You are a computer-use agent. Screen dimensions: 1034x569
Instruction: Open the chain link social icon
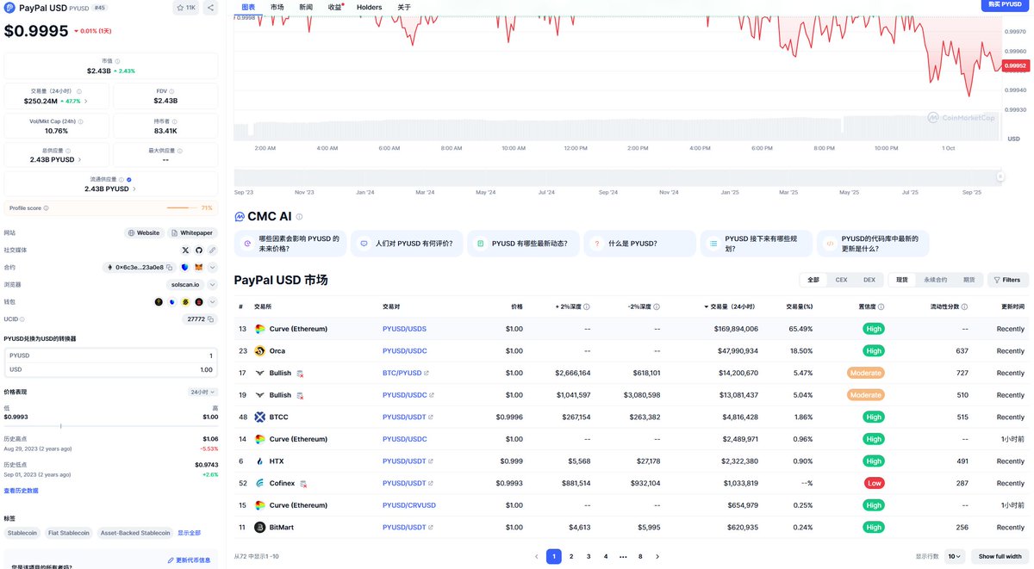212,250
